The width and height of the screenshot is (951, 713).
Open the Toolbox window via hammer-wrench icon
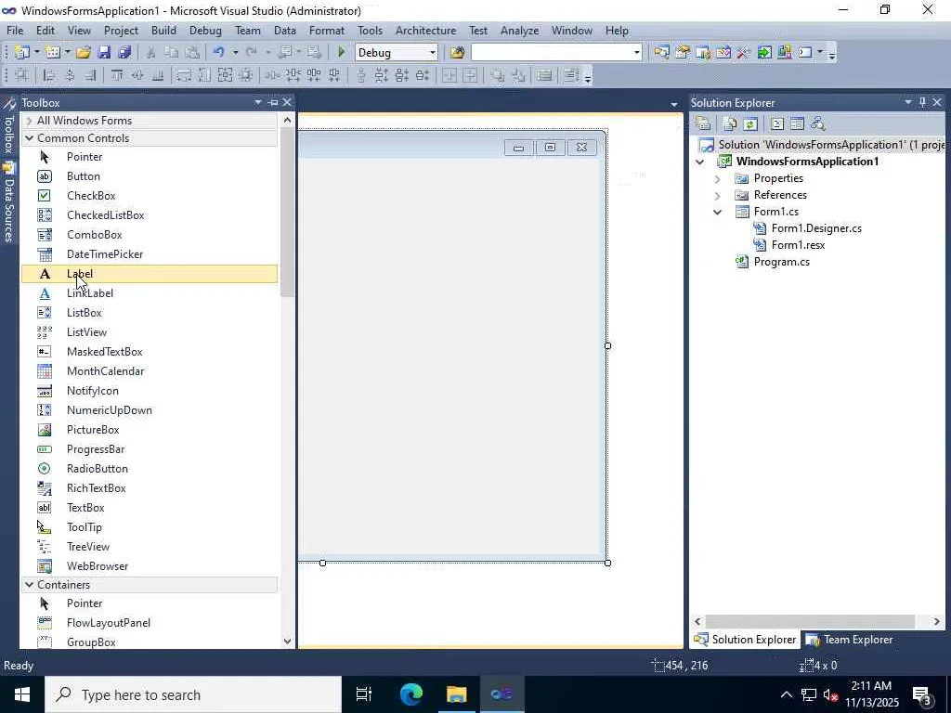point(744,53)
